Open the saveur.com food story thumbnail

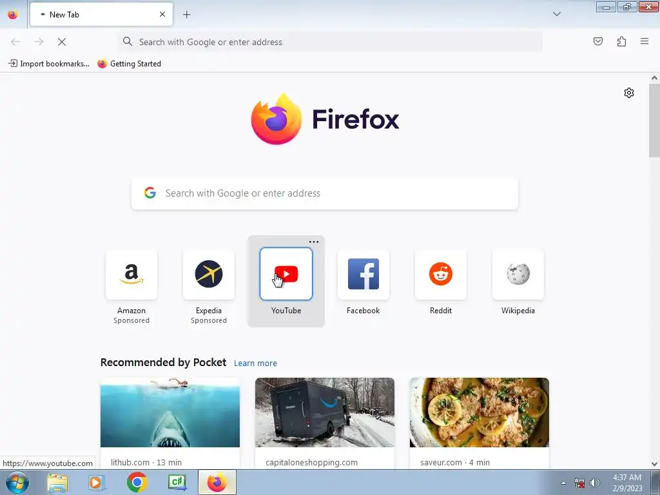click(480, 412)
